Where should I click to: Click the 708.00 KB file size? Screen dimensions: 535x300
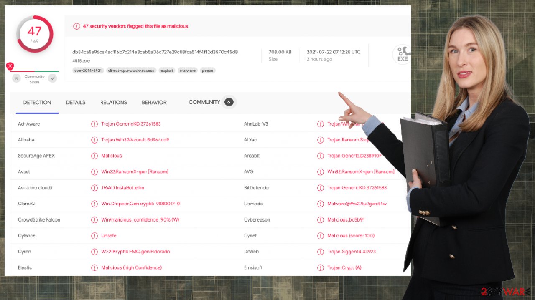(x=280, y=52)
